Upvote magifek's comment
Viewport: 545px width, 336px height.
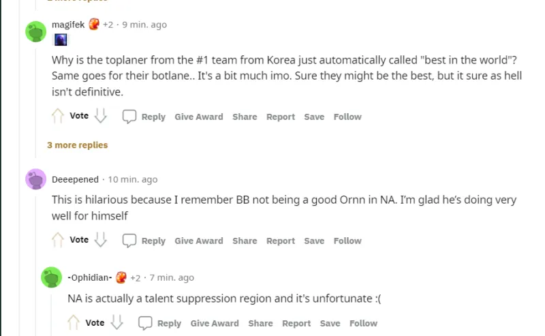coord(58,117)
